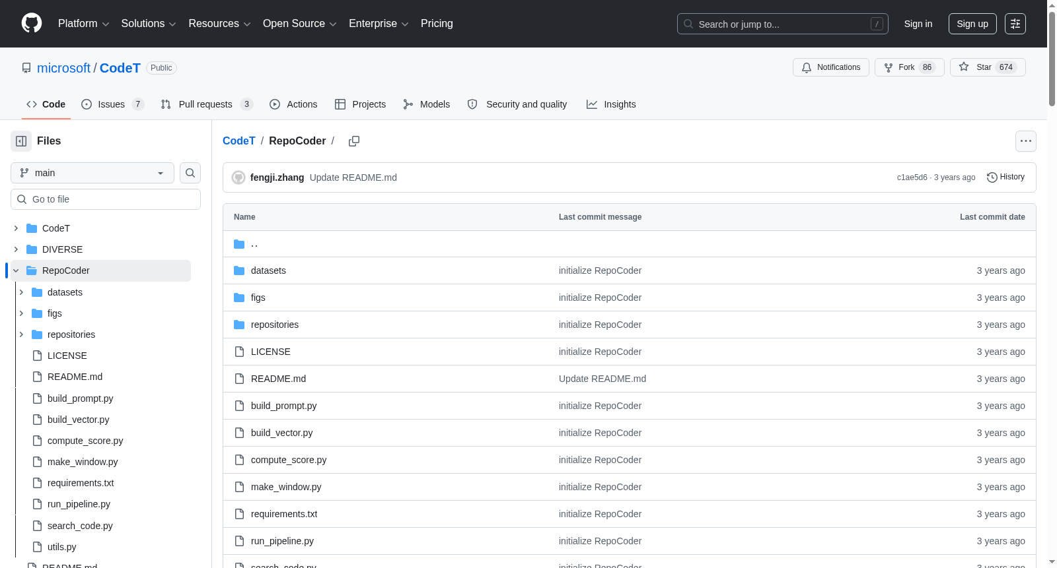Viewport: 1057px width, 568px height.
Task: Click the search_code.py file icon in the sidebar
Action: click(38, 526)
